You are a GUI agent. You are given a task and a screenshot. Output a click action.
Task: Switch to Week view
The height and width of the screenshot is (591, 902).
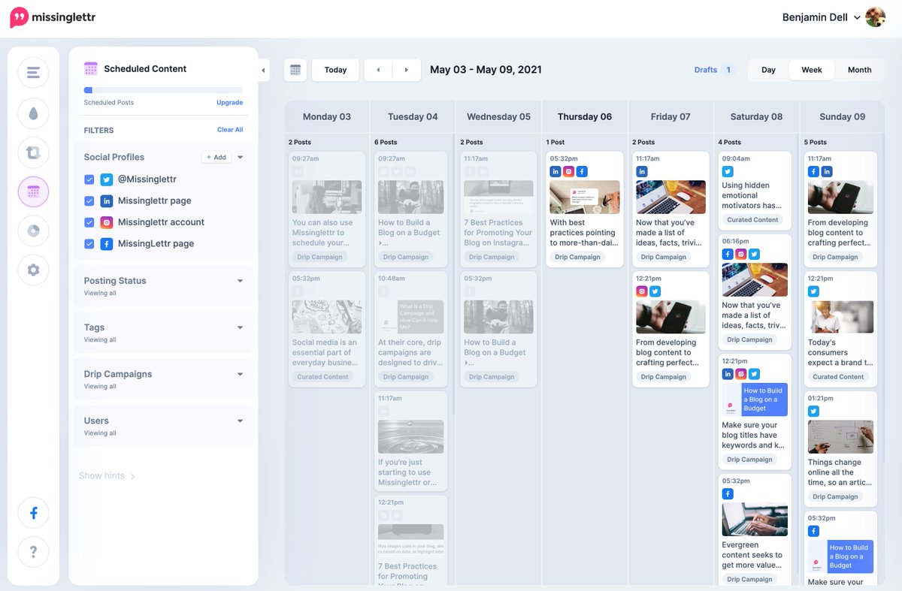[x=812, y=70]
